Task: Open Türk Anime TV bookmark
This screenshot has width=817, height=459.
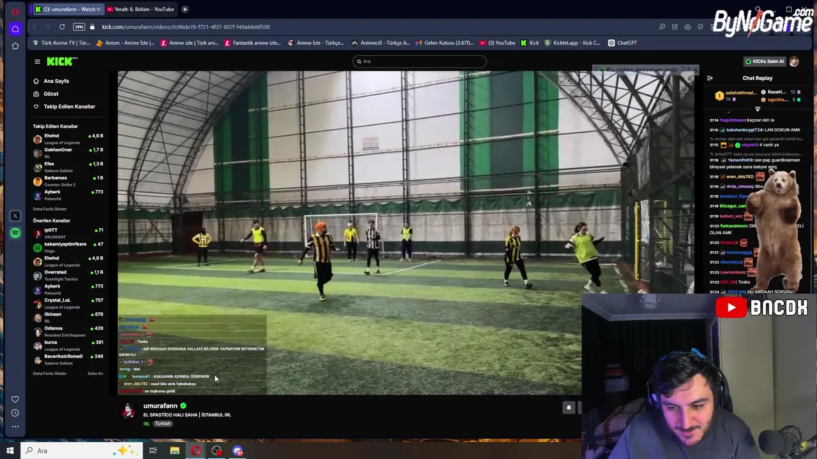Action: [x=62, y=43]
